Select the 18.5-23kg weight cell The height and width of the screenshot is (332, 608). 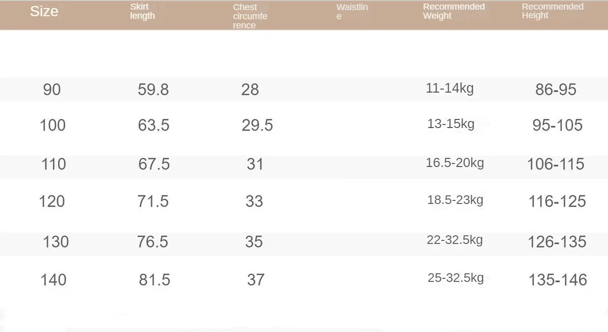pyautogui.click(x=455, y=200)
